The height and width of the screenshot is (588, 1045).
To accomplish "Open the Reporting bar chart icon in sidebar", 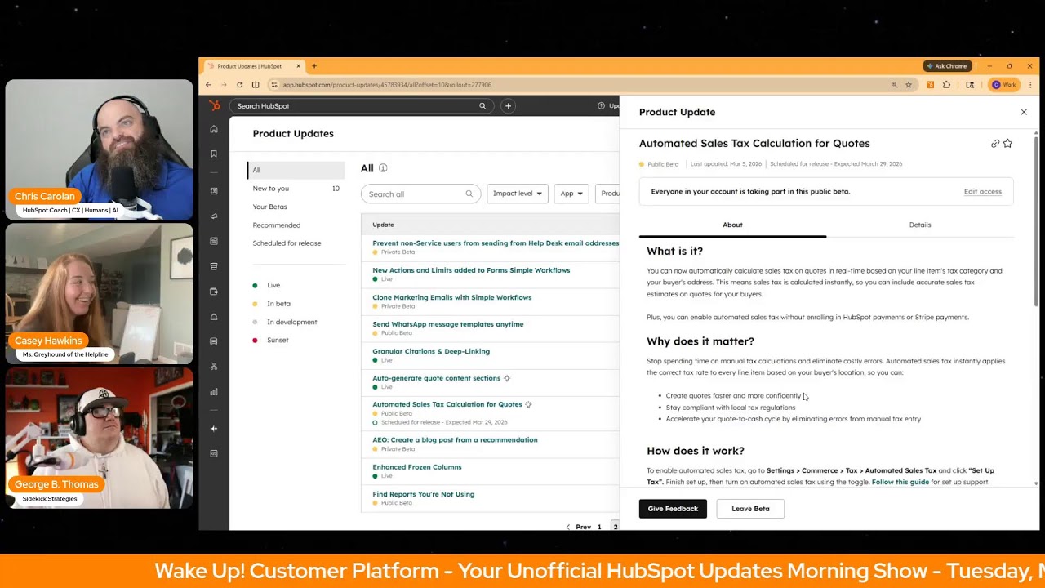I will (x=214, y=391).
